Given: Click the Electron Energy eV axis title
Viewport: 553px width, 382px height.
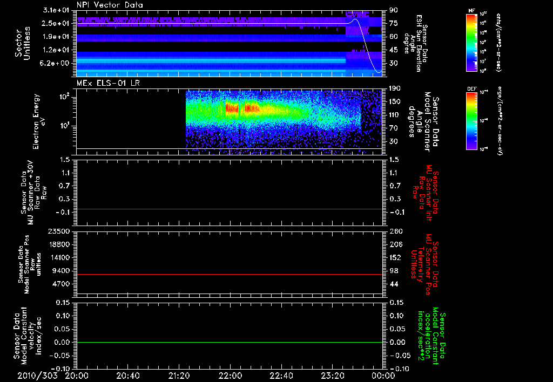Looking at the screenshot, I should point(39,121).
